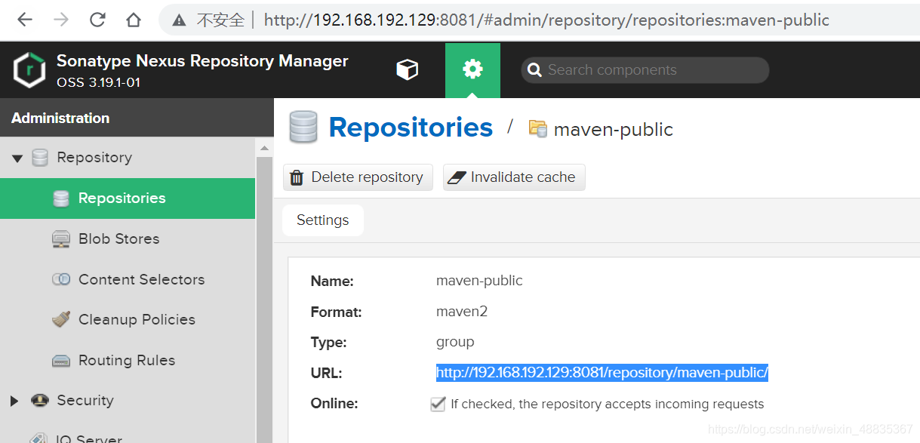Click the OSS 3.19.1-01 version text
The image size is (920, 443).
(99, 82)
